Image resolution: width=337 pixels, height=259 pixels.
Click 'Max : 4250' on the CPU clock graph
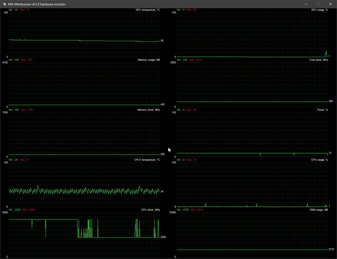pyautogui.click(x=29, y=210)
